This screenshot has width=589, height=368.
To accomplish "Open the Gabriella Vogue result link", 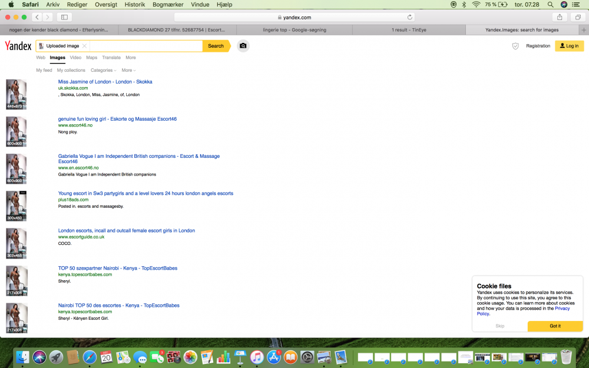I will (x=139, y=158).
